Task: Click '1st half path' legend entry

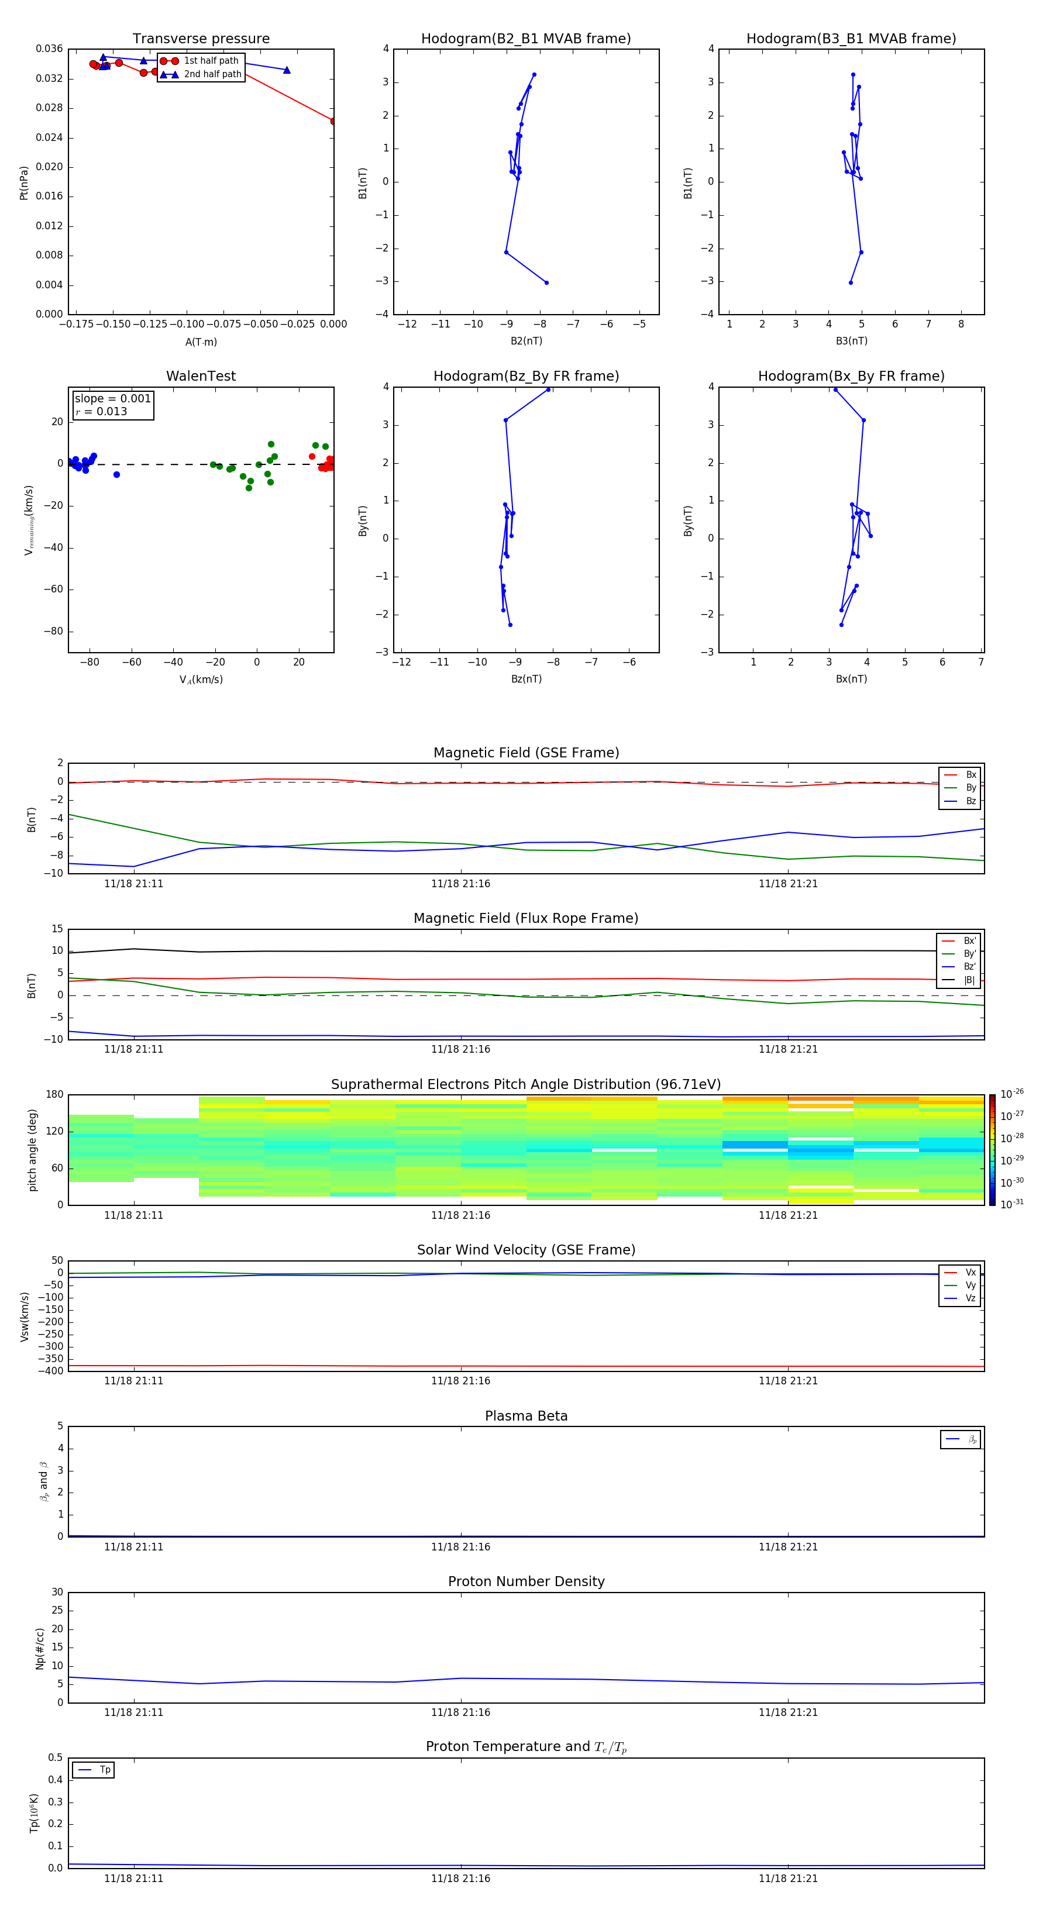Action: tap(201, 61)
